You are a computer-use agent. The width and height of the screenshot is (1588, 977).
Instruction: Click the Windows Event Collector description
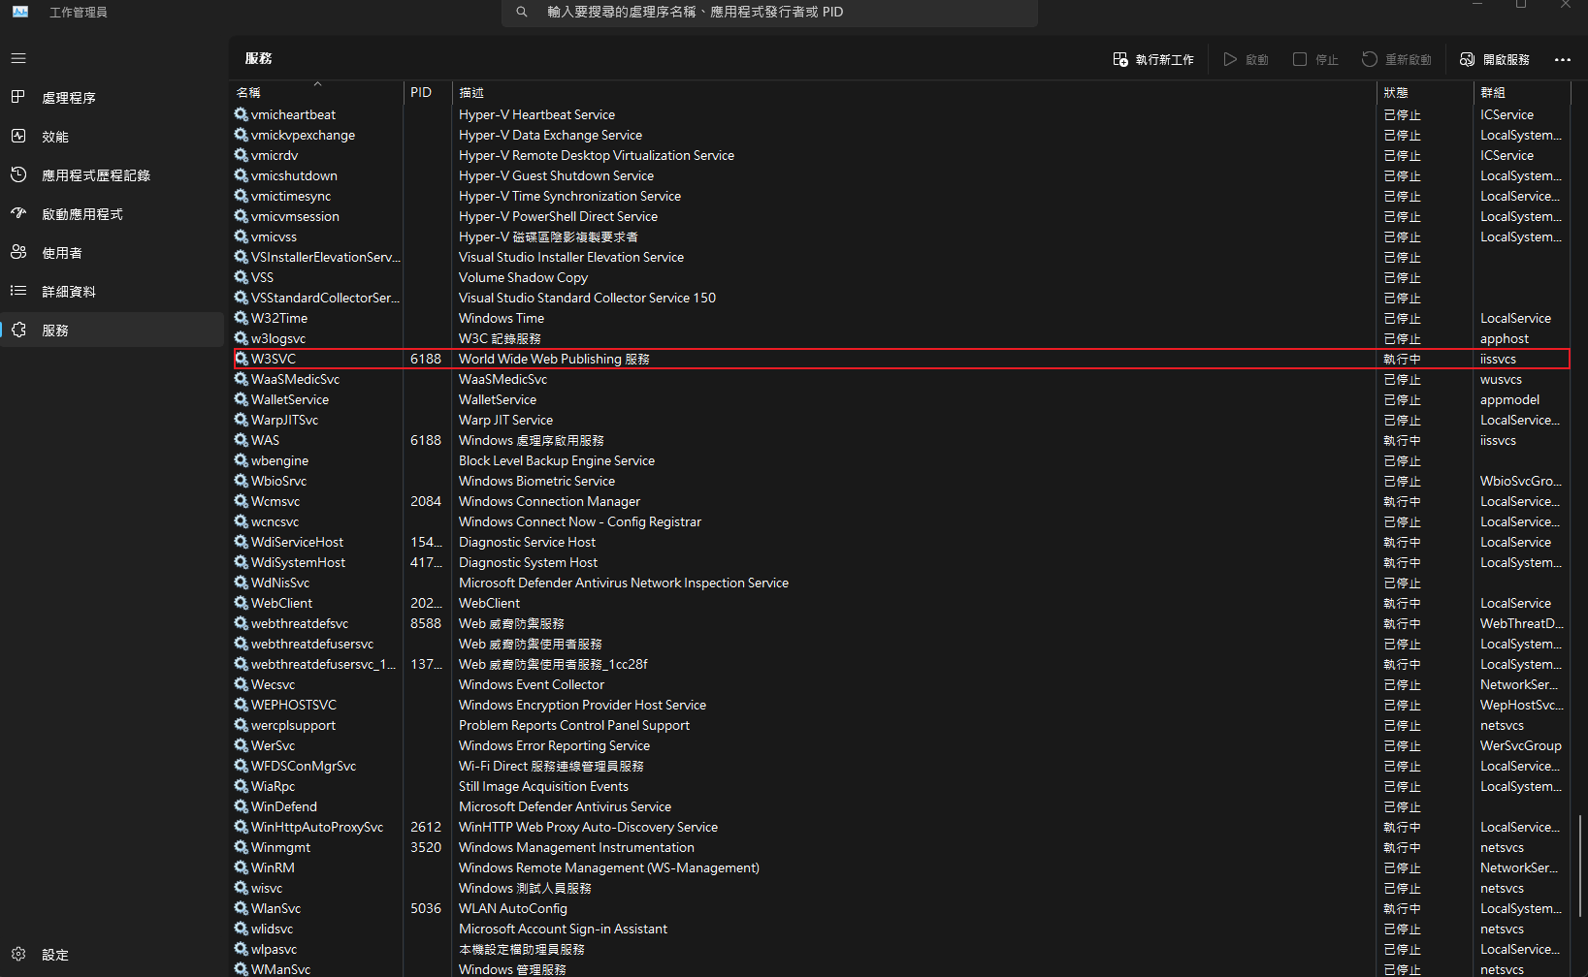pyautogui.click(x=532, y=684)
